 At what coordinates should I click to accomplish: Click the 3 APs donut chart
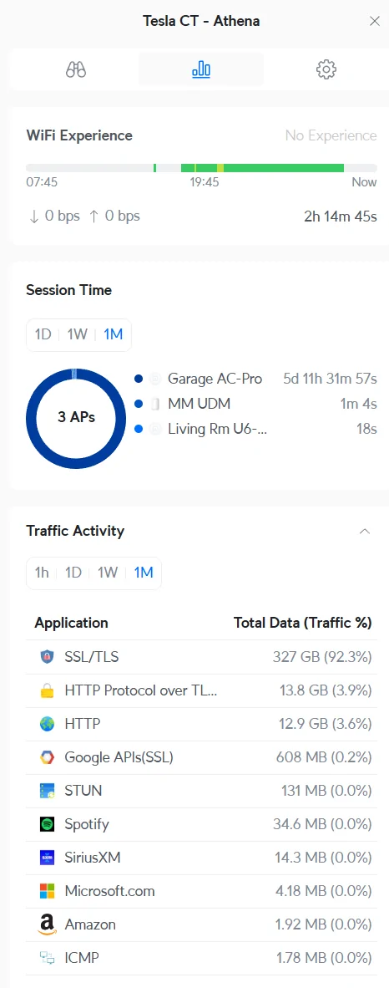tap(75, 418)
